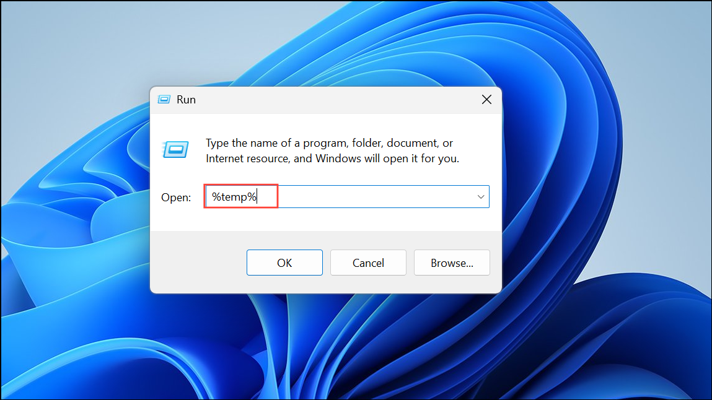Click the large Run program icon
The height and width of the screenshot is (400, 712).
175,150
